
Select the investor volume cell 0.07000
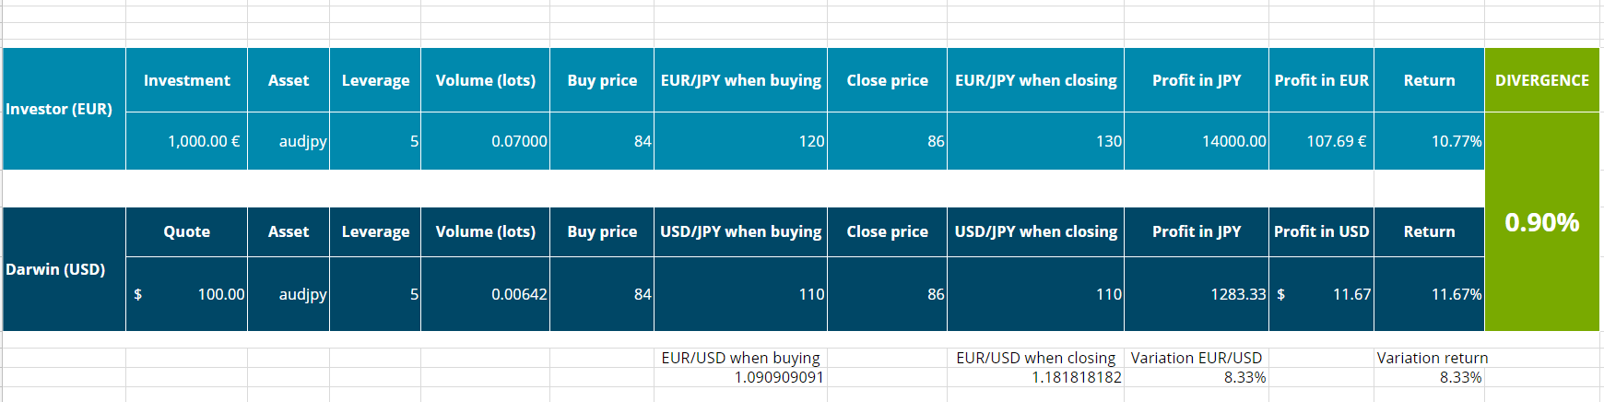pos(485,141)
